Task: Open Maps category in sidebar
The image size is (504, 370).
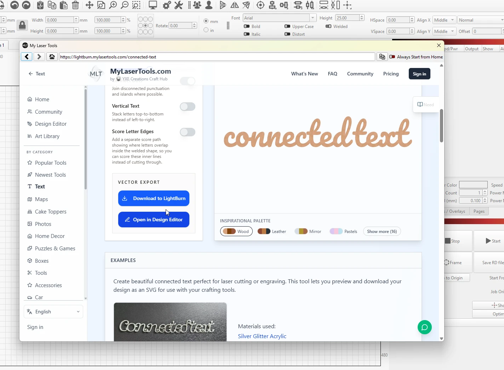Action: 41,199
